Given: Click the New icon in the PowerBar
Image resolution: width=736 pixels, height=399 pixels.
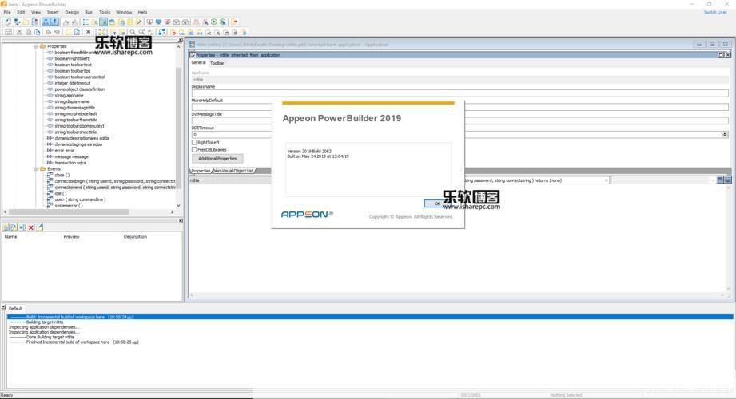Looking at the screenshot, I should pyautogui.click(x=8, y=22).
